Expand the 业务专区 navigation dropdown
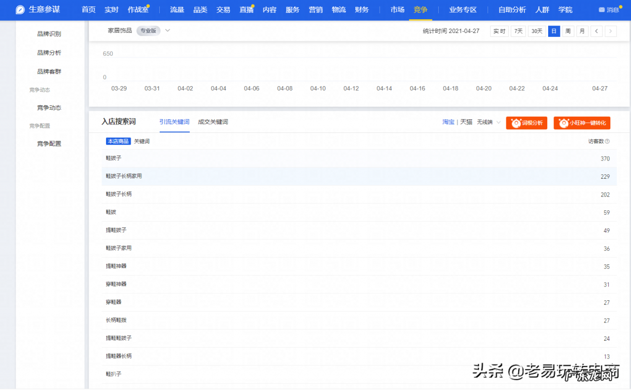Screen dimensions: 631x390 tap(462, 9)
